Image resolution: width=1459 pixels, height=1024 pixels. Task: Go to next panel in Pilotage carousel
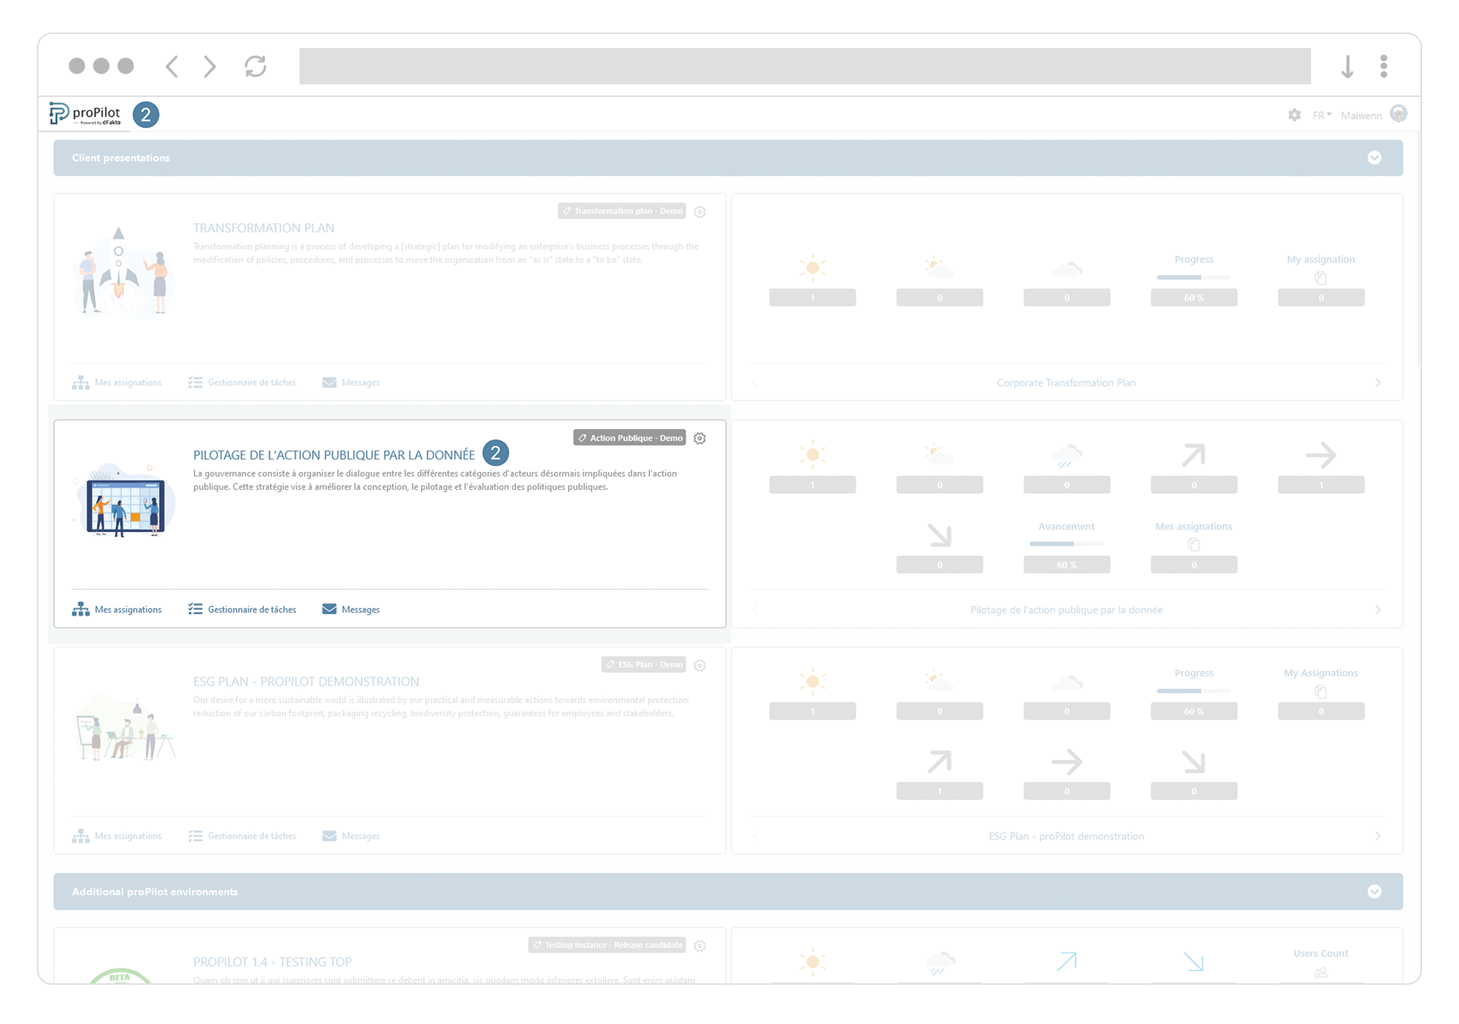[1378, 610]
